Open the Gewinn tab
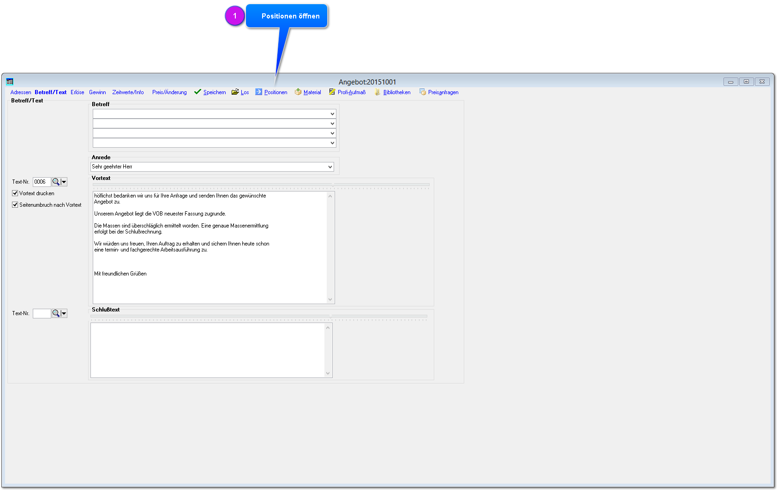Screen dimensions: 778x491 click(x=97, y=92)
